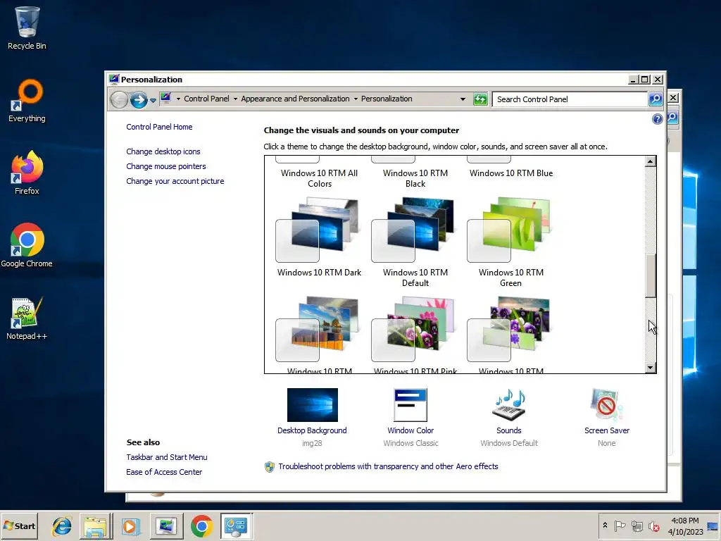
Task: Click the personalization monitor taskbar button
Action: [x=166, y=526]
